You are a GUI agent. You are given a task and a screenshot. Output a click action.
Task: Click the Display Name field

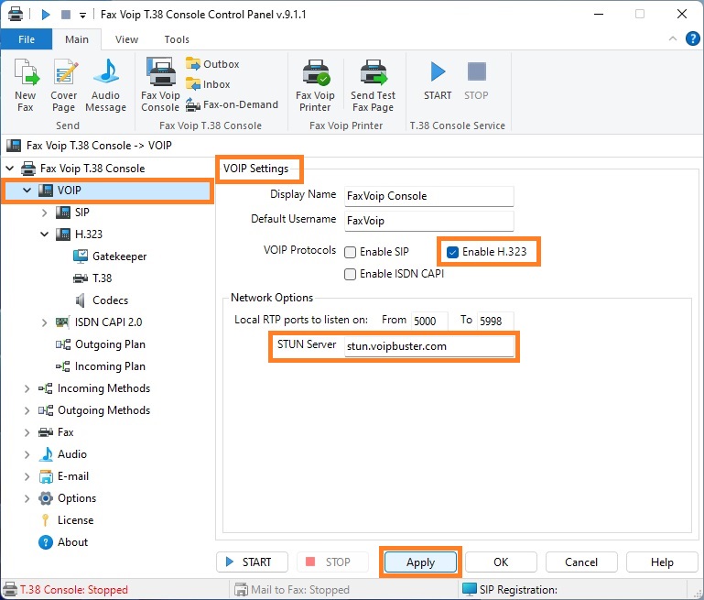428,196
